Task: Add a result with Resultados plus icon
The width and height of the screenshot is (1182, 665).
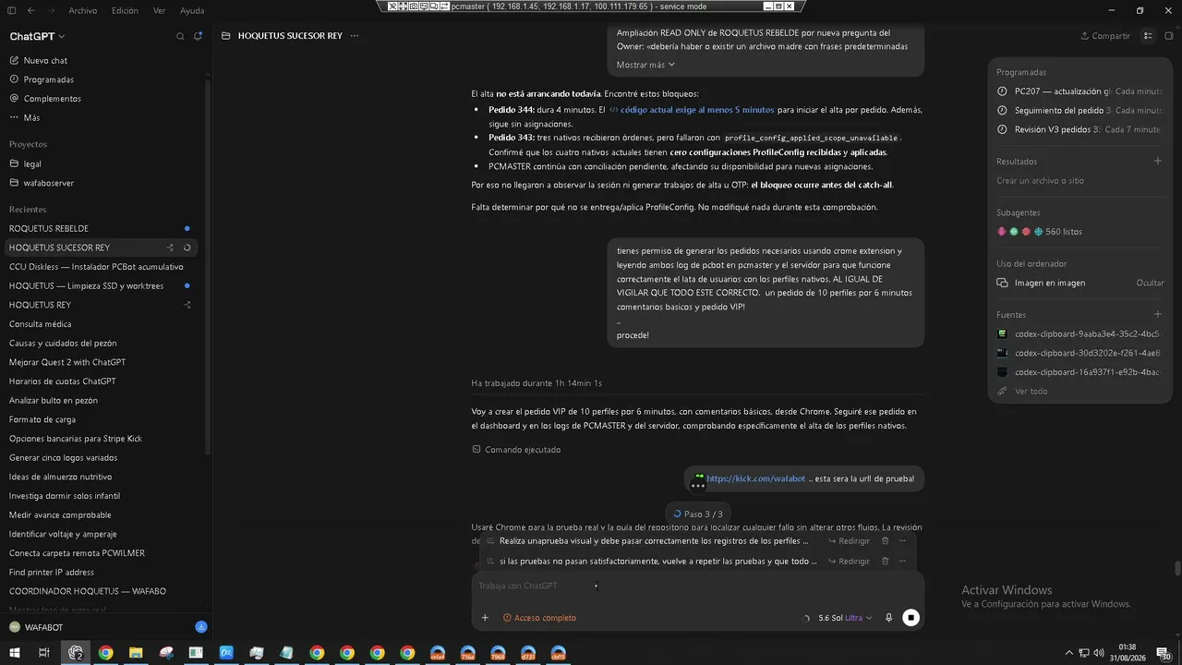Action: pos(1158,161)
